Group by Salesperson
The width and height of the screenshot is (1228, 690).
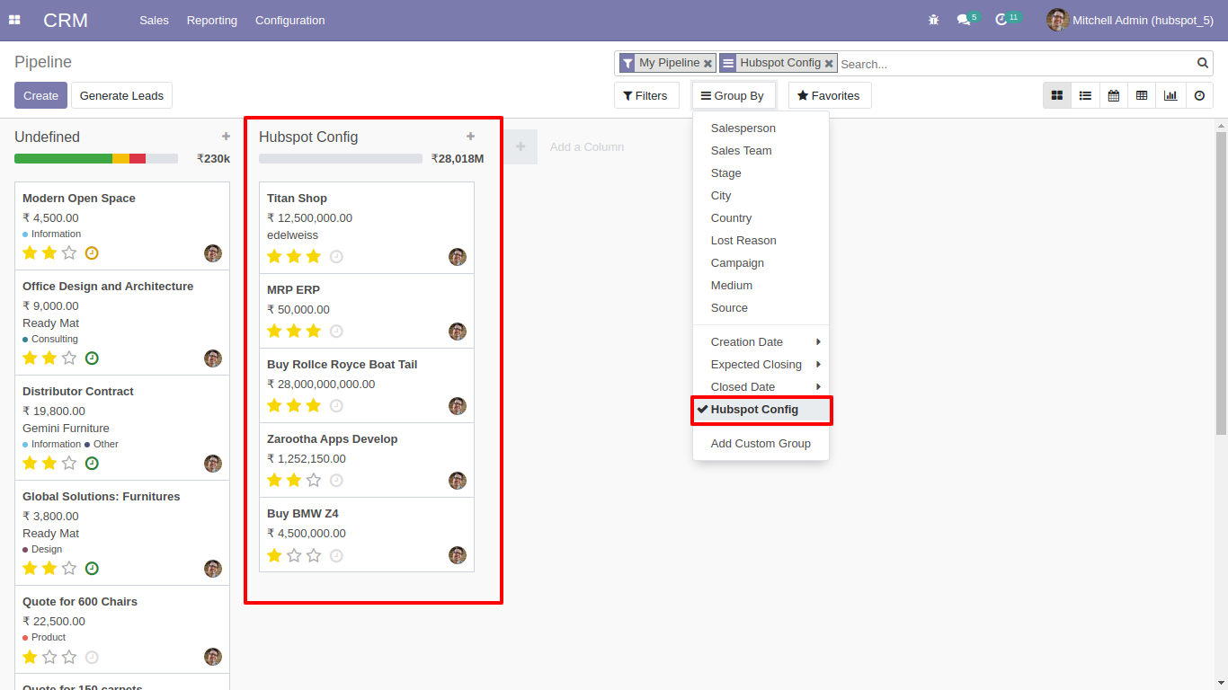tap(761, 128)
